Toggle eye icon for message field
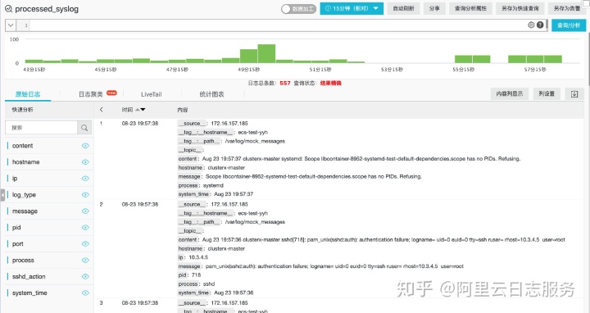Screen dimensions: 590x313 [85, 211]
